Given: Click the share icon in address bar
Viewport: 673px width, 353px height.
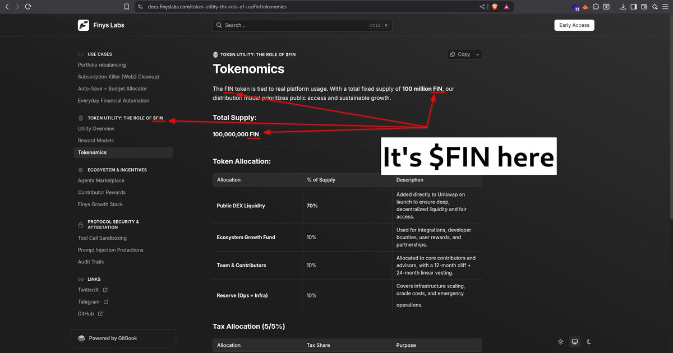Looking at the screenshot, I should tap(482, 7).
